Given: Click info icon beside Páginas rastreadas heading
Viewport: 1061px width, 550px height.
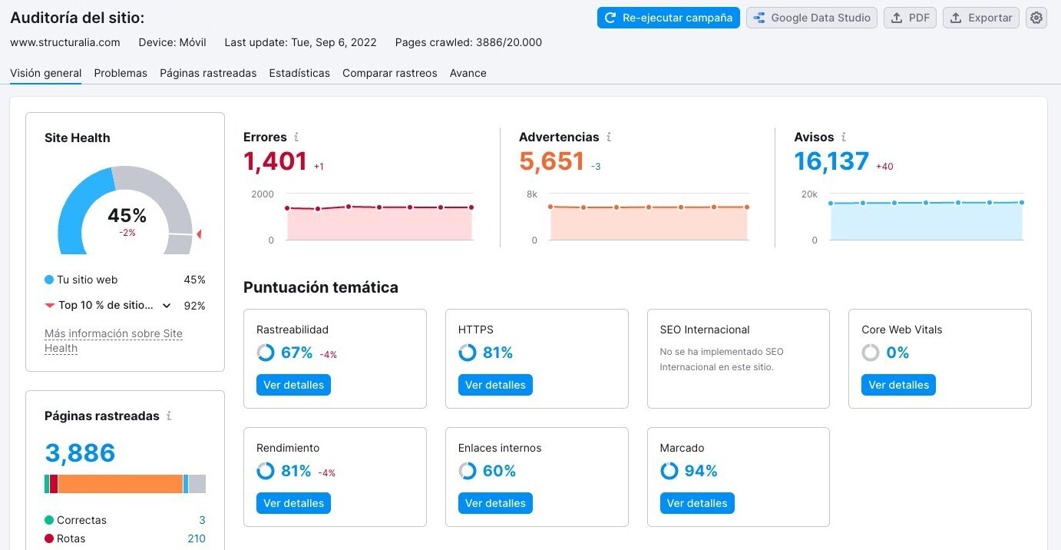Looking at the screenshot, I should click(x=169, y=416).
